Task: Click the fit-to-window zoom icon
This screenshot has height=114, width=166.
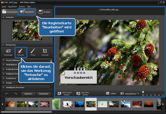Action: click(143, 95)
